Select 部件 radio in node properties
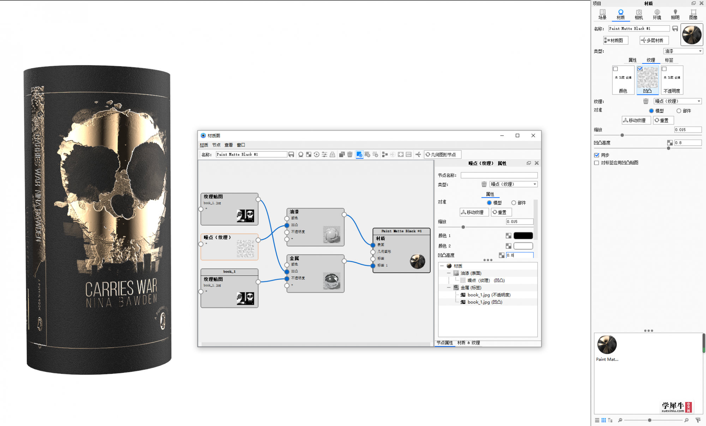 tap(514, 202)
